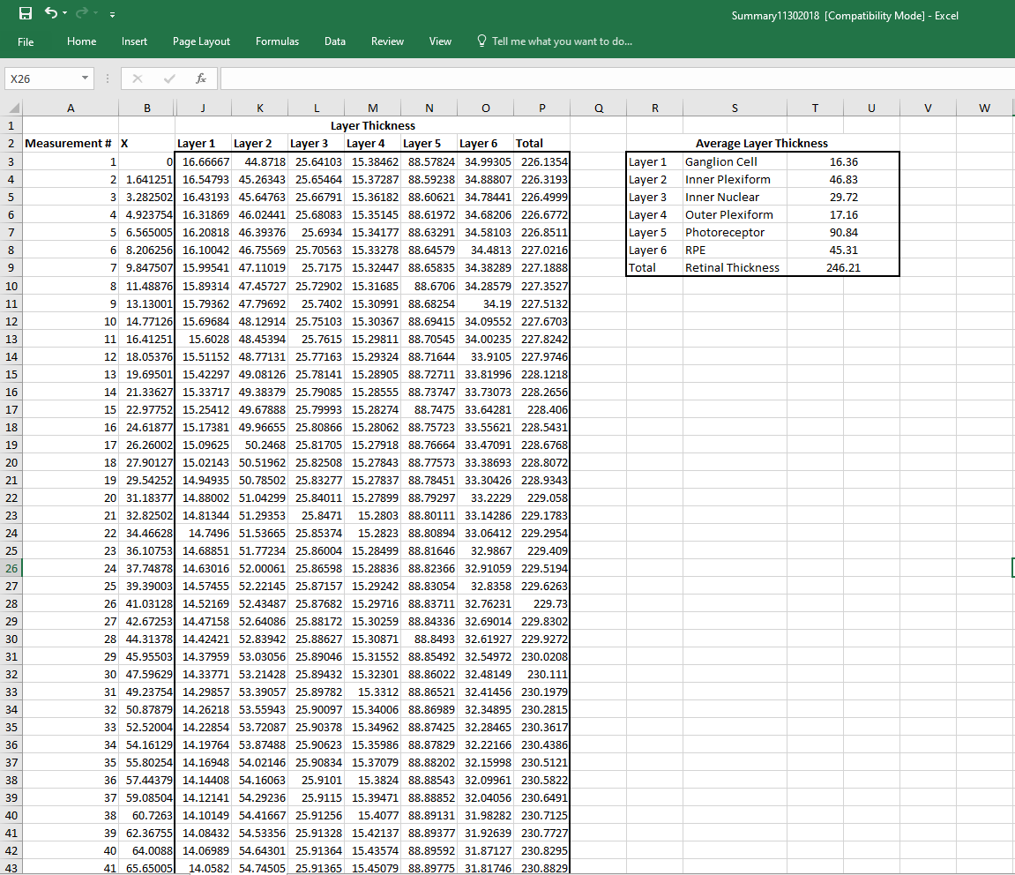
Task: Click the Save icon in the title bar
Action: (26, 13)
